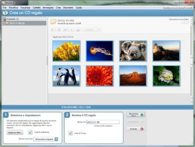The height and width of the screenshot is (147, 195).
Task: Click the large folder icon beside 2012-11-09
Action: pos(53,22)
